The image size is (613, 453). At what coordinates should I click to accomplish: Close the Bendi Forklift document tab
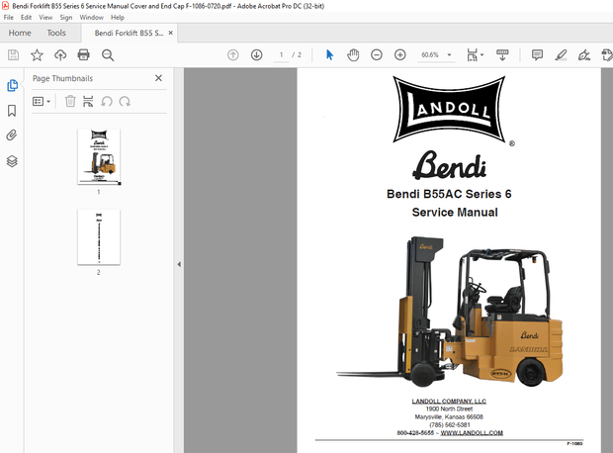[170, 33]
